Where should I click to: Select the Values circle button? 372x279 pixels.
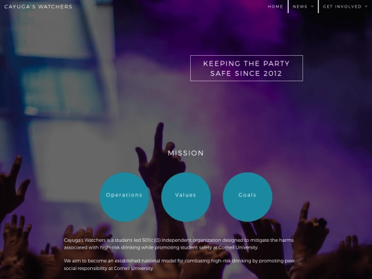(186, 197)
